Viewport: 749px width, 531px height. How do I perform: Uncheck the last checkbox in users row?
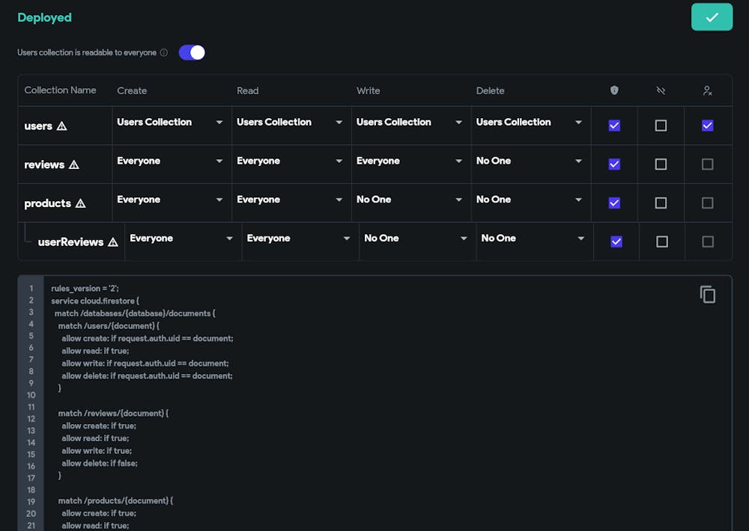707,126
